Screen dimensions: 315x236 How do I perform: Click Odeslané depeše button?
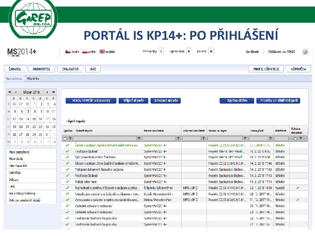pyautogui.click(x=165, y=101)
